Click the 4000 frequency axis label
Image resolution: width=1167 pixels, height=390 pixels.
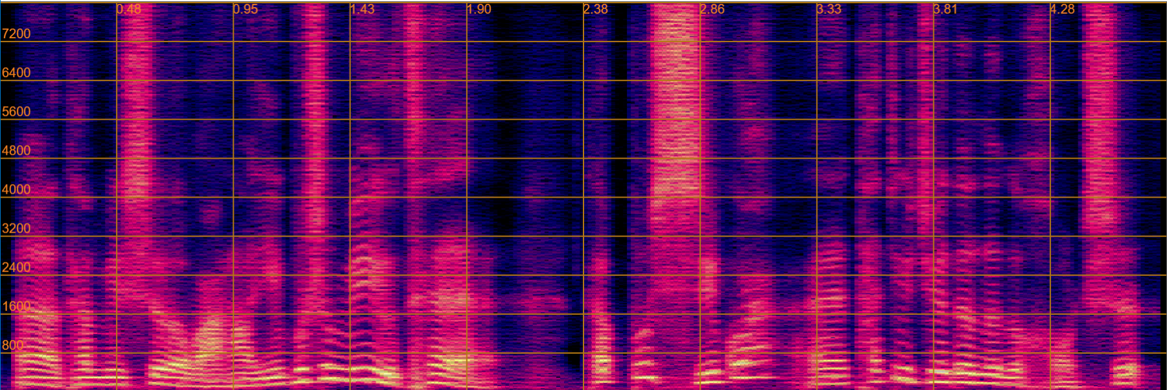16,189
